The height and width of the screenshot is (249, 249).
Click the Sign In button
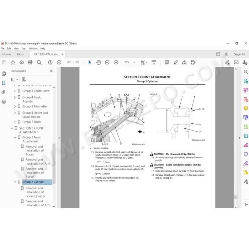pos(240,54)
